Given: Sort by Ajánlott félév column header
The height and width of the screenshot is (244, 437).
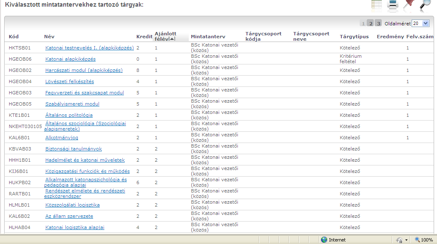Looking at the screenshot, I should [x=165, y=36].
